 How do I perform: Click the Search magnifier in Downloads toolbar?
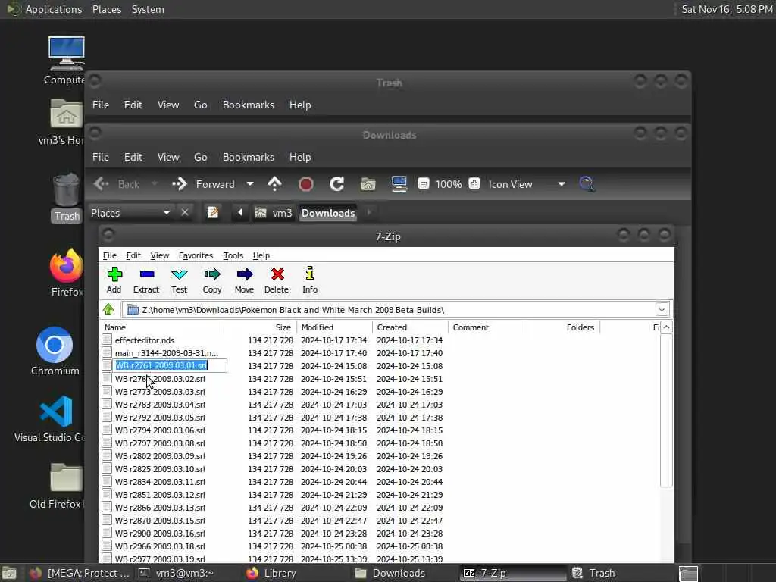coord(587,184)
